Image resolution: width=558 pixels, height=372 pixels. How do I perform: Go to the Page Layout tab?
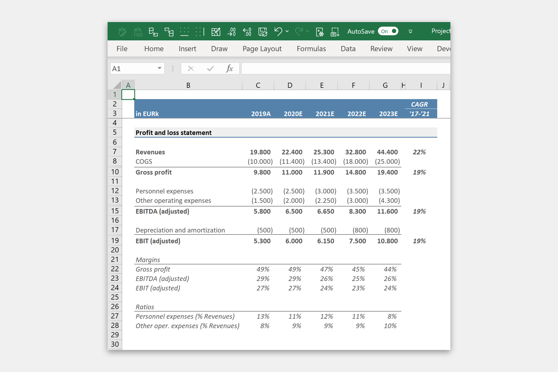click(x=262, y=49)
